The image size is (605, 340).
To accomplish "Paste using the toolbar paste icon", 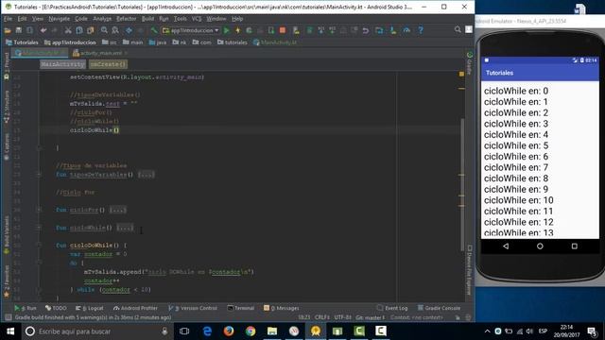I will click(91, 30).
